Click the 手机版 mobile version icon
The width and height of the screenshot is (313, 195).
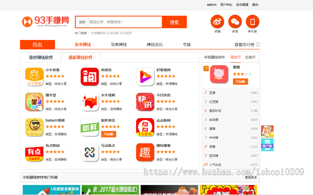click(x=252, y=22)
